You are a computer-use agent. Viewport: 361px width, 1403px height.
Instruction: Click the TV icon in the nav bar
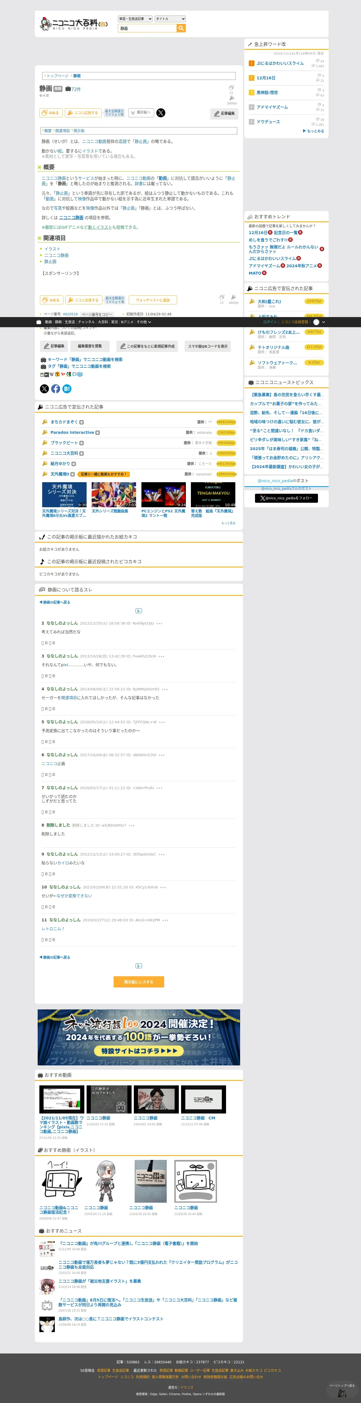coord(39,322)
